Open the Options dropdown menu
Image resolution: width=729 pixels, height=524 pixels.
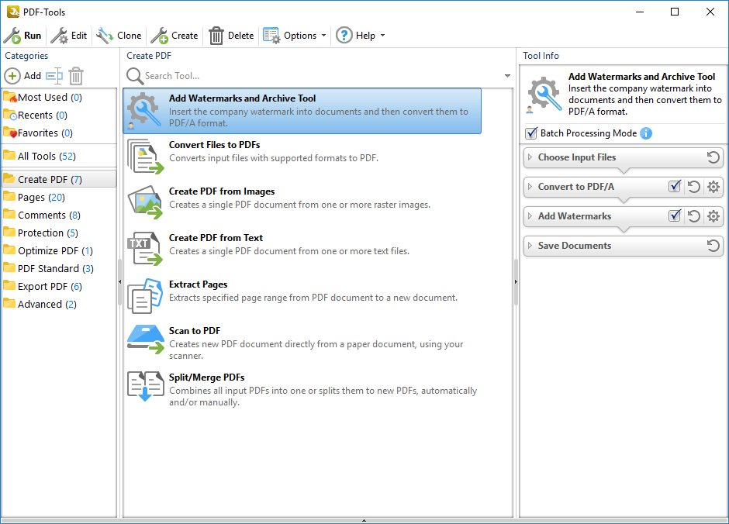point(294,36)
